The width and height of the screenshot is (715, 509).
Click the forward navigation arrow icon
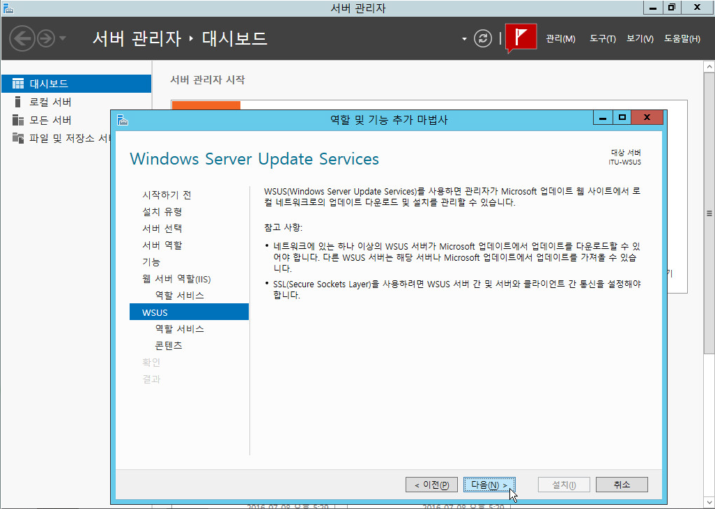tap(45, 38)
